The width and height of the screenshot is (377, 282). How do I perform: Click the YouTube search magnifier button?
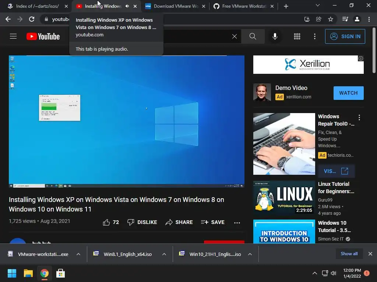253,36
